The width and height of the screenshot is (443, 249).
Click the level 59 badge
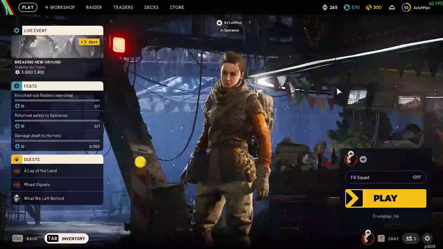click(406, 7)
